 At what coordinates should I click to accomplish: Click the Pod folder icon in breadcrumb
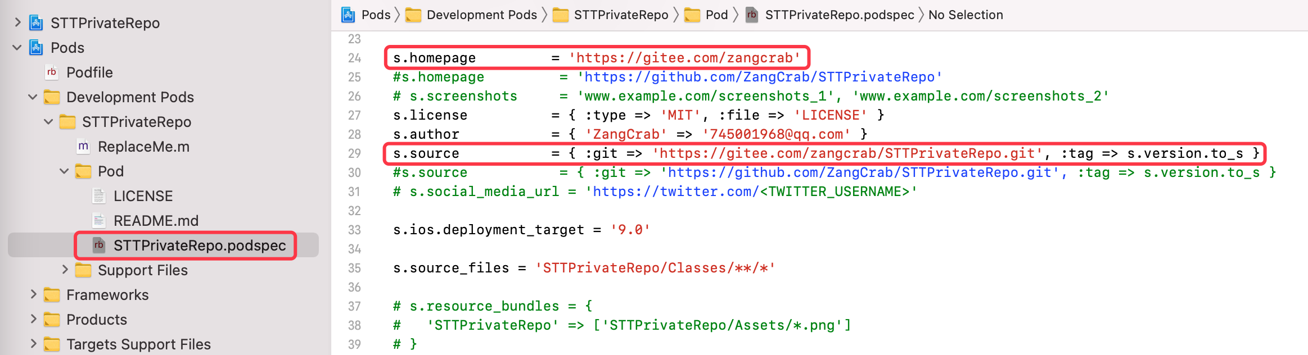coord(692,15)
